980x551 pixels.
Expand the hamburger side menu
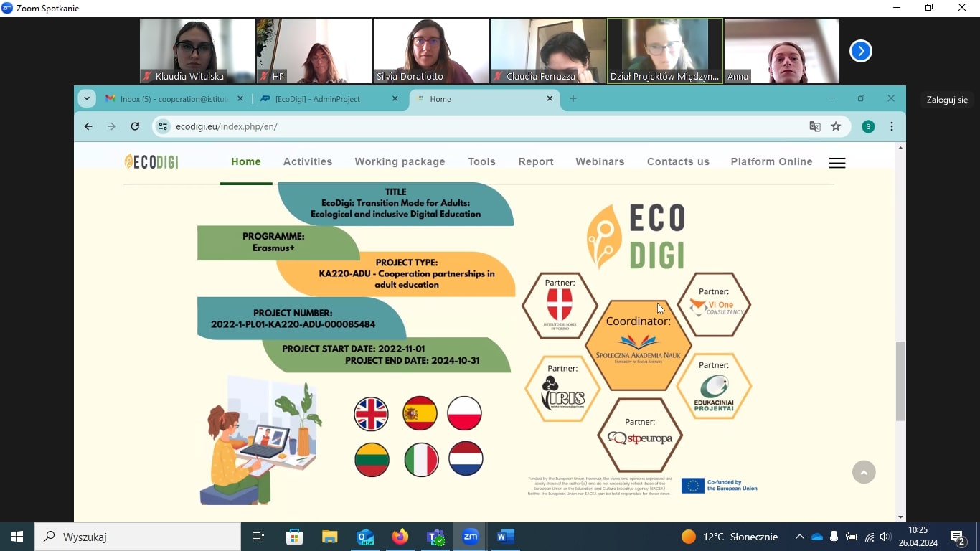837,163
